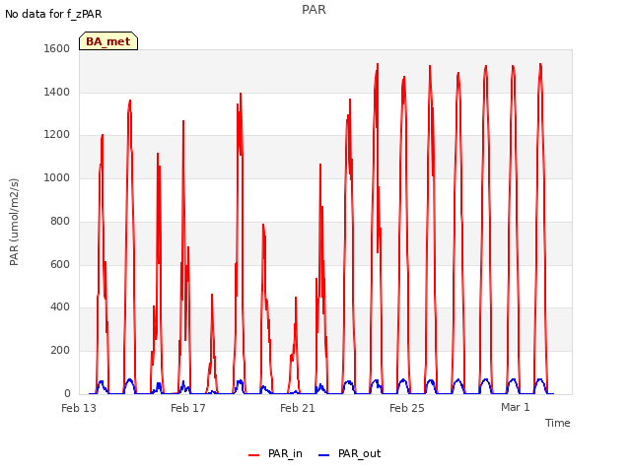The width and height of the screenshot is (631, 473).
Task: Click the Feb 25 x-axis tick label
Action: (x=407, y=408)
